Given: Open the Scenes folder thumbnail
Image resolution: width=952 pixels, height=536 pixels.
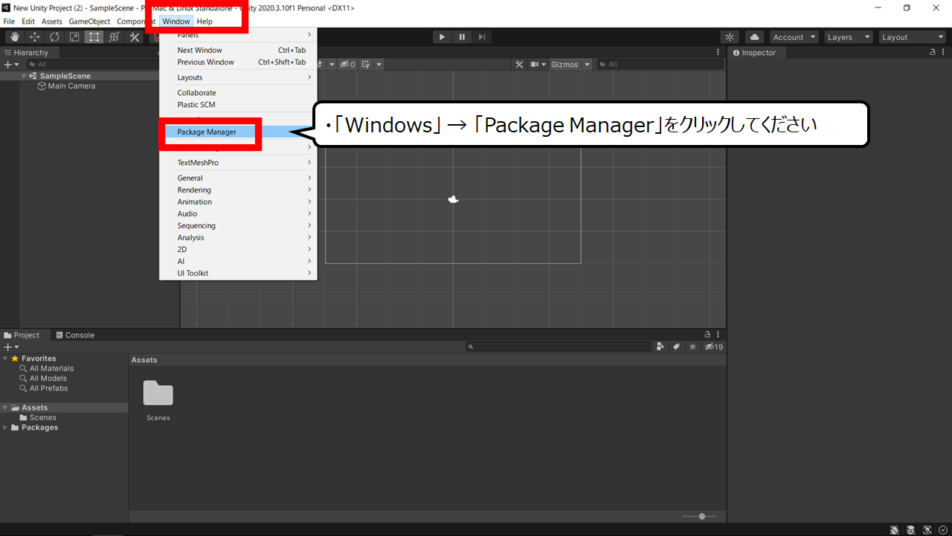Looking at the screenshot, I should [x=158, y=394].
